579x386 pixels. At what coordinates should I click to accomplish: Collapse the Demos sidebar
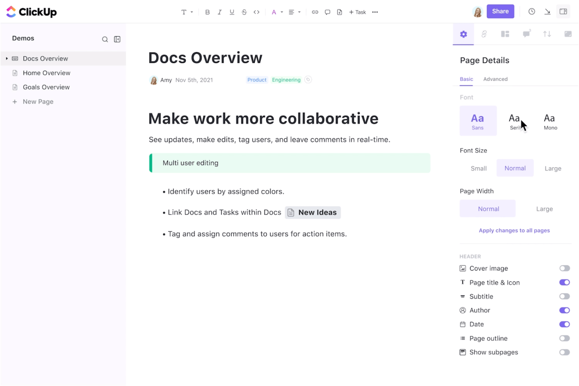pyautogui.click(x=117, y=39)
